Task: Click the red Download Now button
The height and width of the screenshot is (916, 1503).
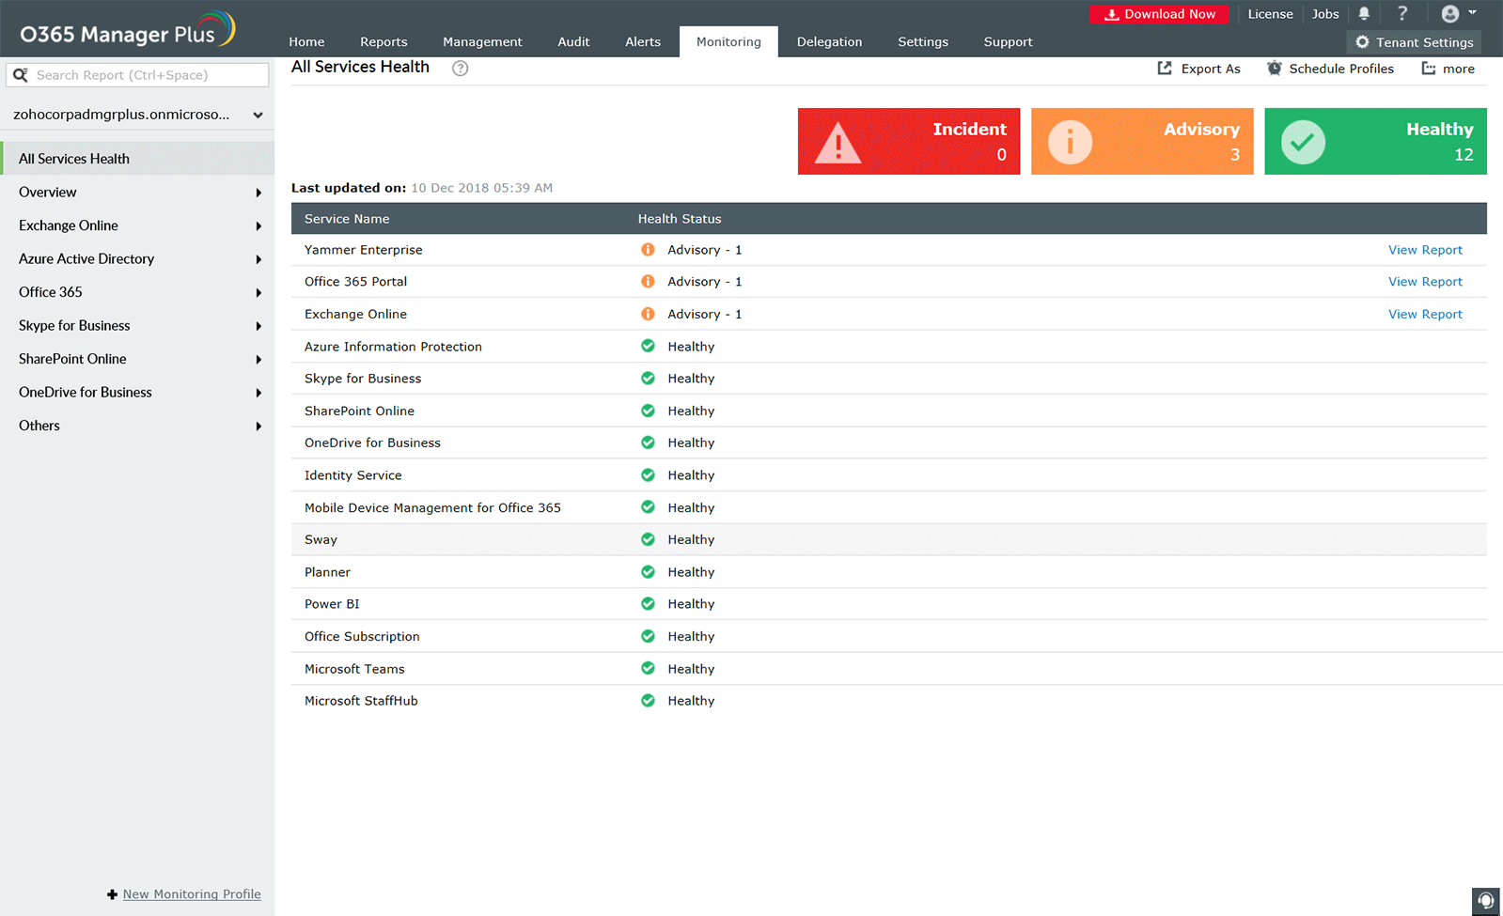Action: (x=1159, y=14)
